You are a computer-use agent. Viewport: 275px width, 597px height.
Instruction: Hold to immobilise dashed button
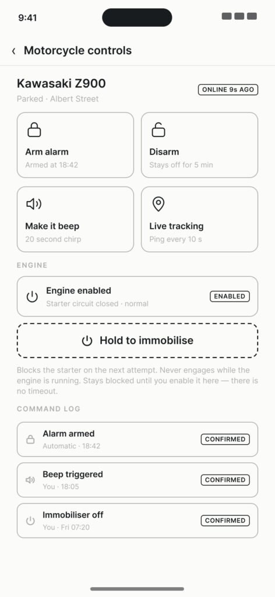point(137,340)
